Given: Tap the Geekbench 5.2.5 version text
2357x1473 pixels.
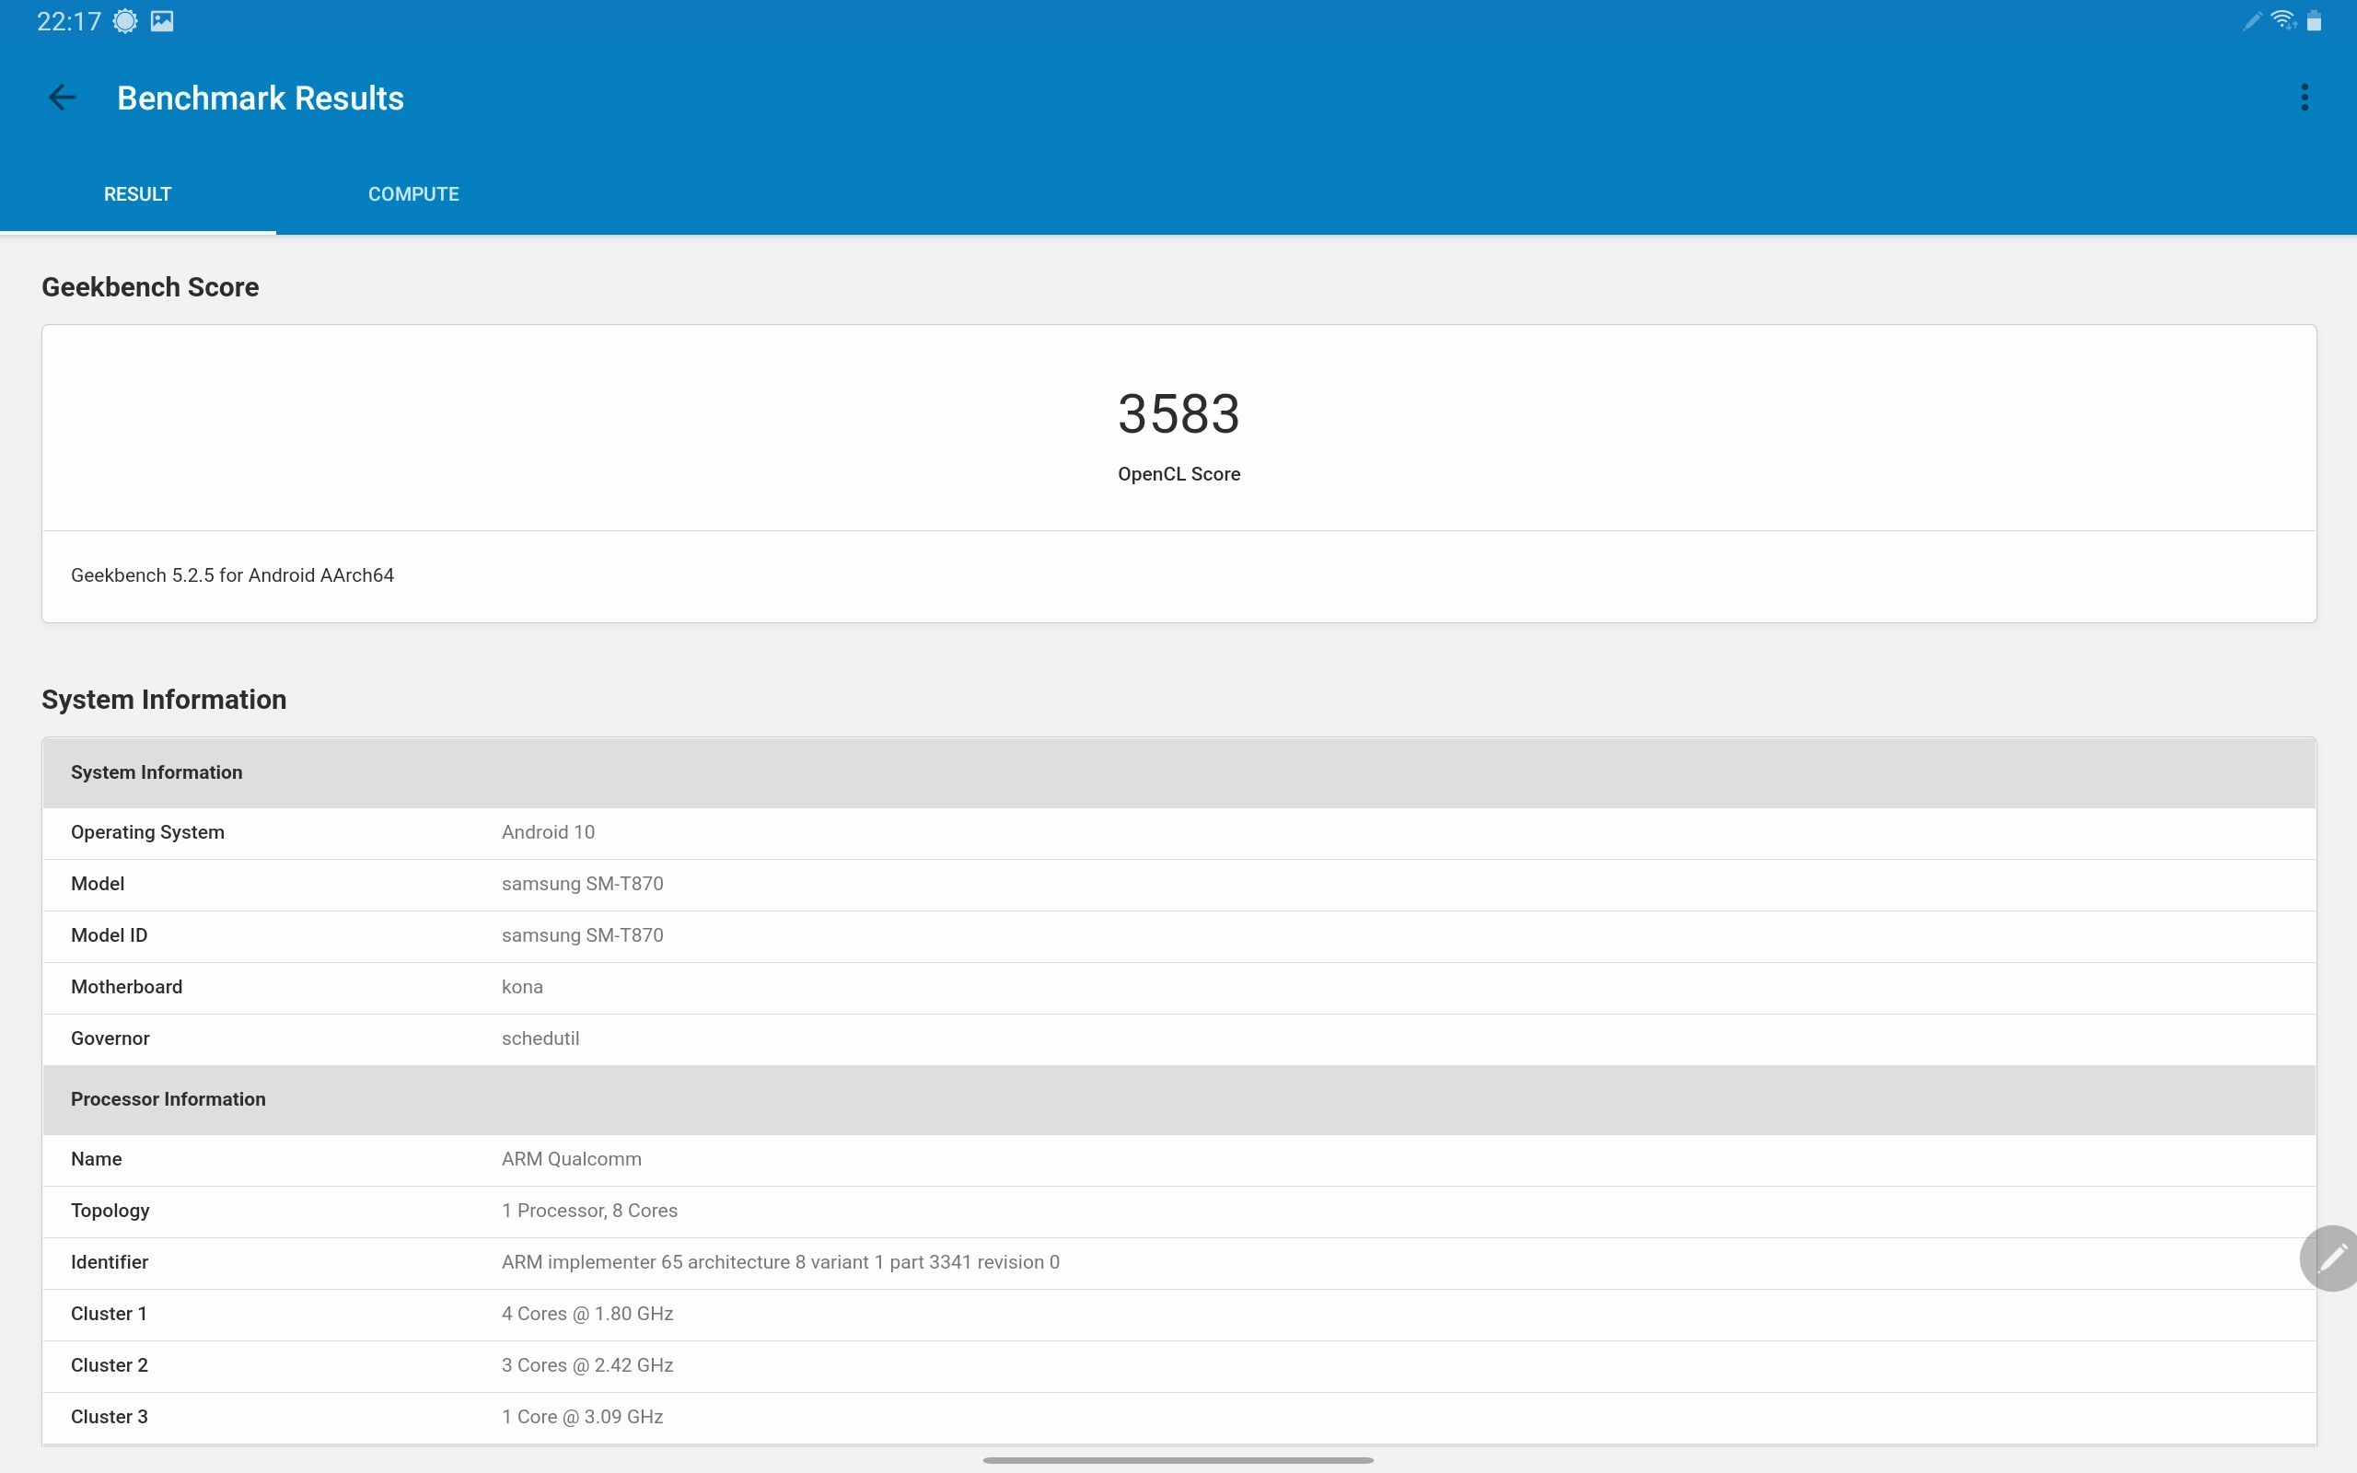Looking at the screenshot, I should pyautogui.click(x=233, y=574).
